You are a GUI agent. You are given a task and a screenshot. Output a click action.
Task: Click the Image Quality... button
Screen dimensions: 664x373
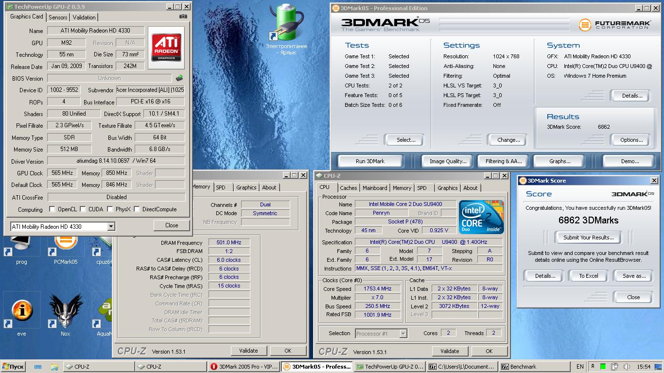pyautogui.click(x=448, y=161)
